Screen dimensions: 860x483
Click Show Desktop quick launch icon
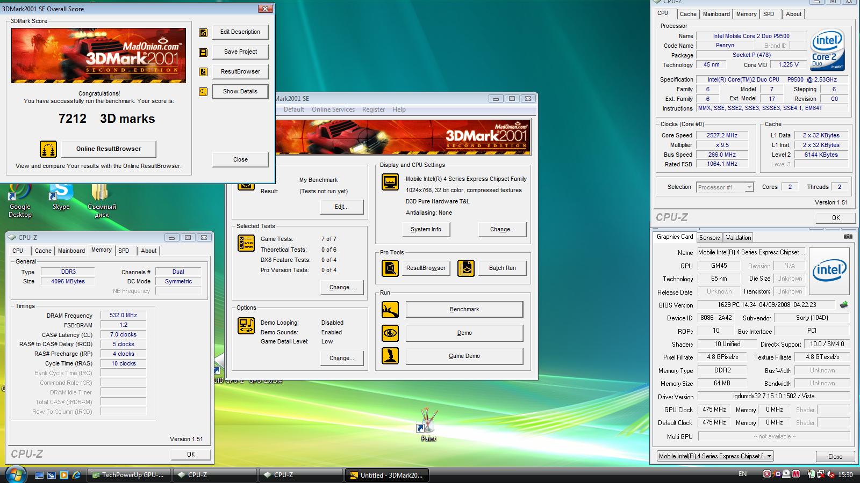pyautogui.click(x=39, y=475)
